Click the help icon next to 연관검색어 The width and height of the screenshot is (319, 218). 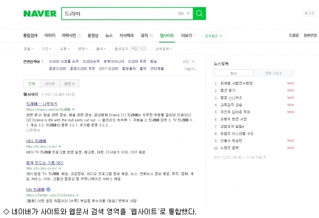(42, 61)
